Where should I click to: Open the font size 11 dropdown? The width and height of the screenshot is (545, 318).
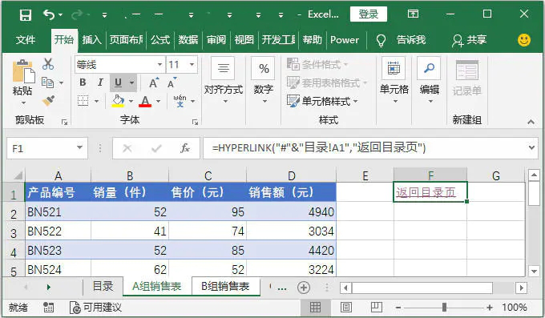[x=192, y=64]
